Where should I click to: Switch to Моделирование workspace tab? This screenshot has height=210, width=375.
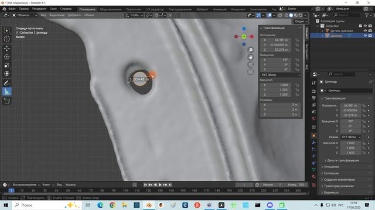click(111, 9)
